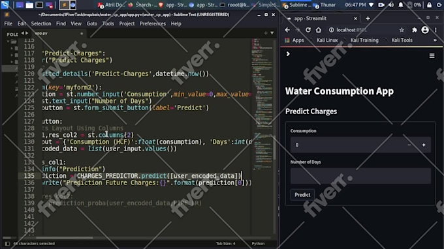Open Streamlit hamburger menu
The image size is (444, 249).
432,55
